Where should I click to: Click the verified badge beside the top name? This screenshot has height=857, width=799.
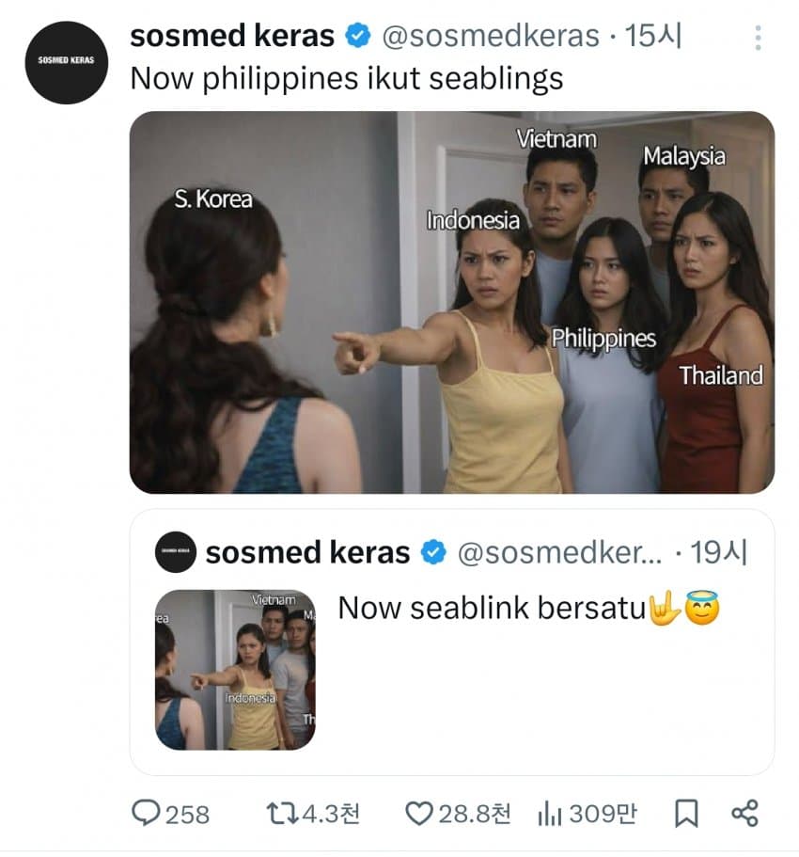coord(357,37)
